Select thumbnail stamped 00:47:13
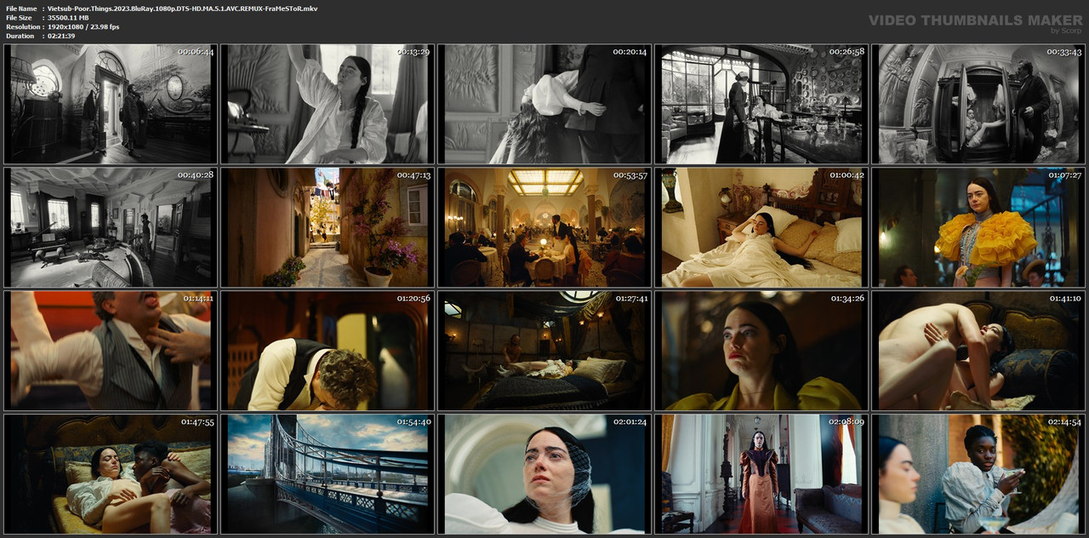The height and width of the screenshot is (538, 1089). (x=327, y=227)
